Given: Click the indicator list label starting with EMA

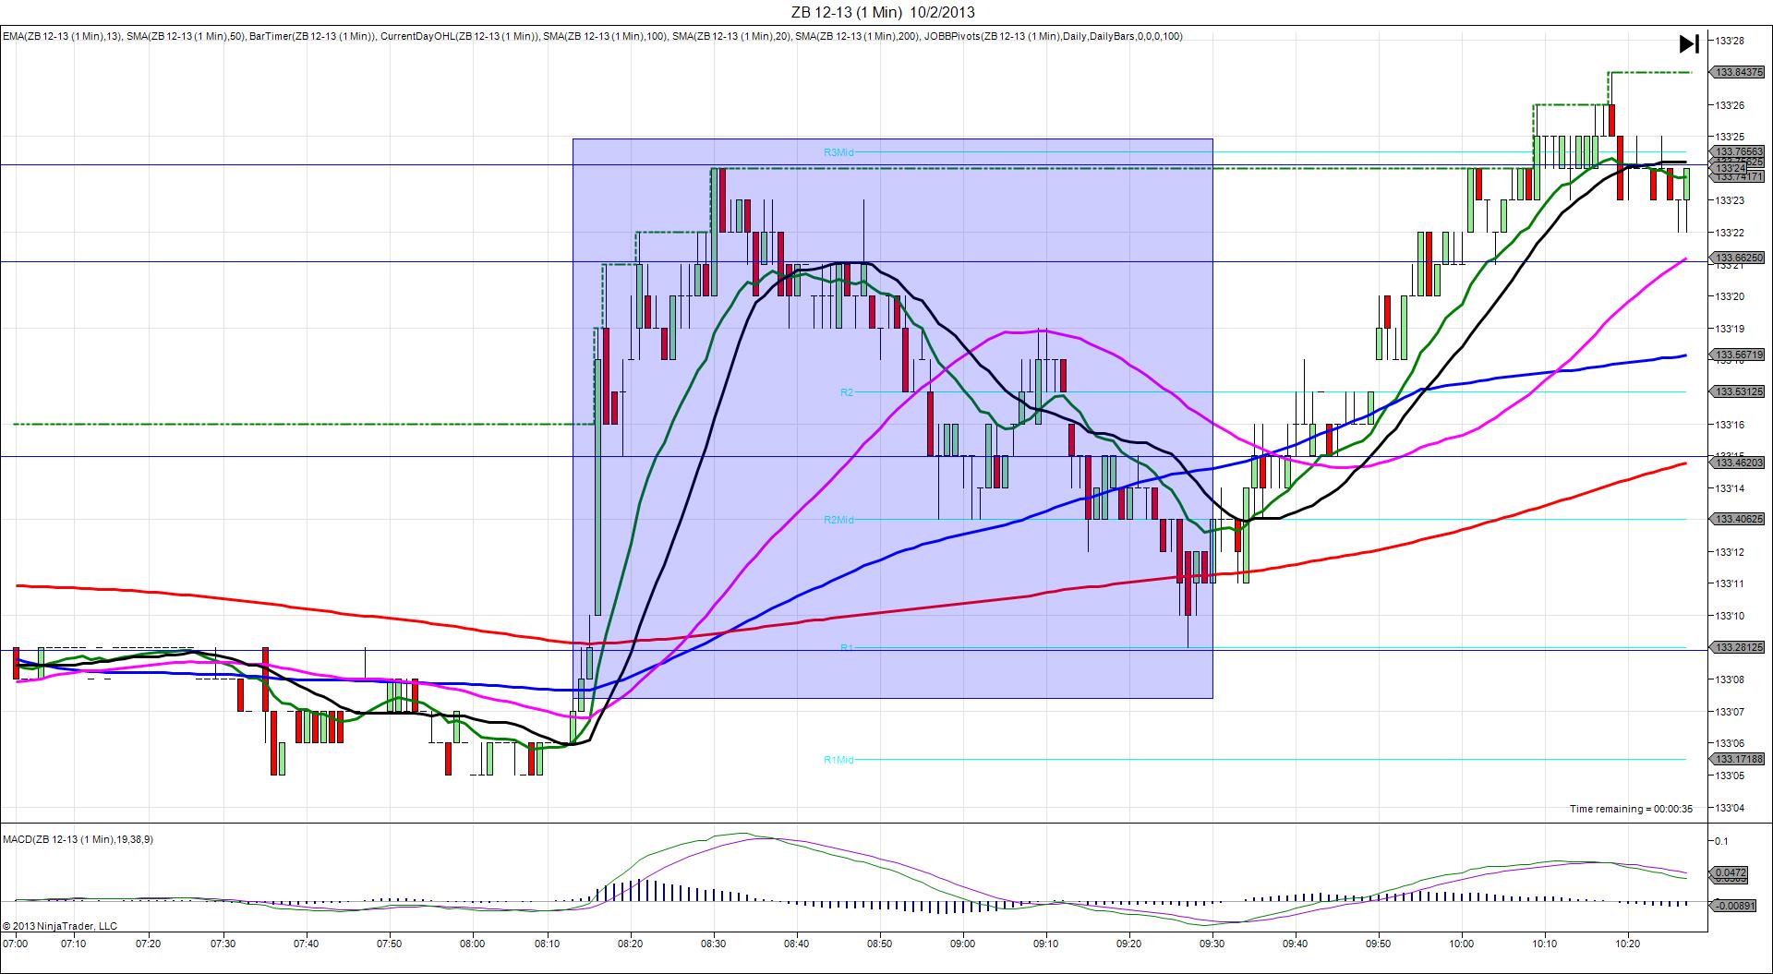Looking at the screenshot, I should click(x=591, y=36).
